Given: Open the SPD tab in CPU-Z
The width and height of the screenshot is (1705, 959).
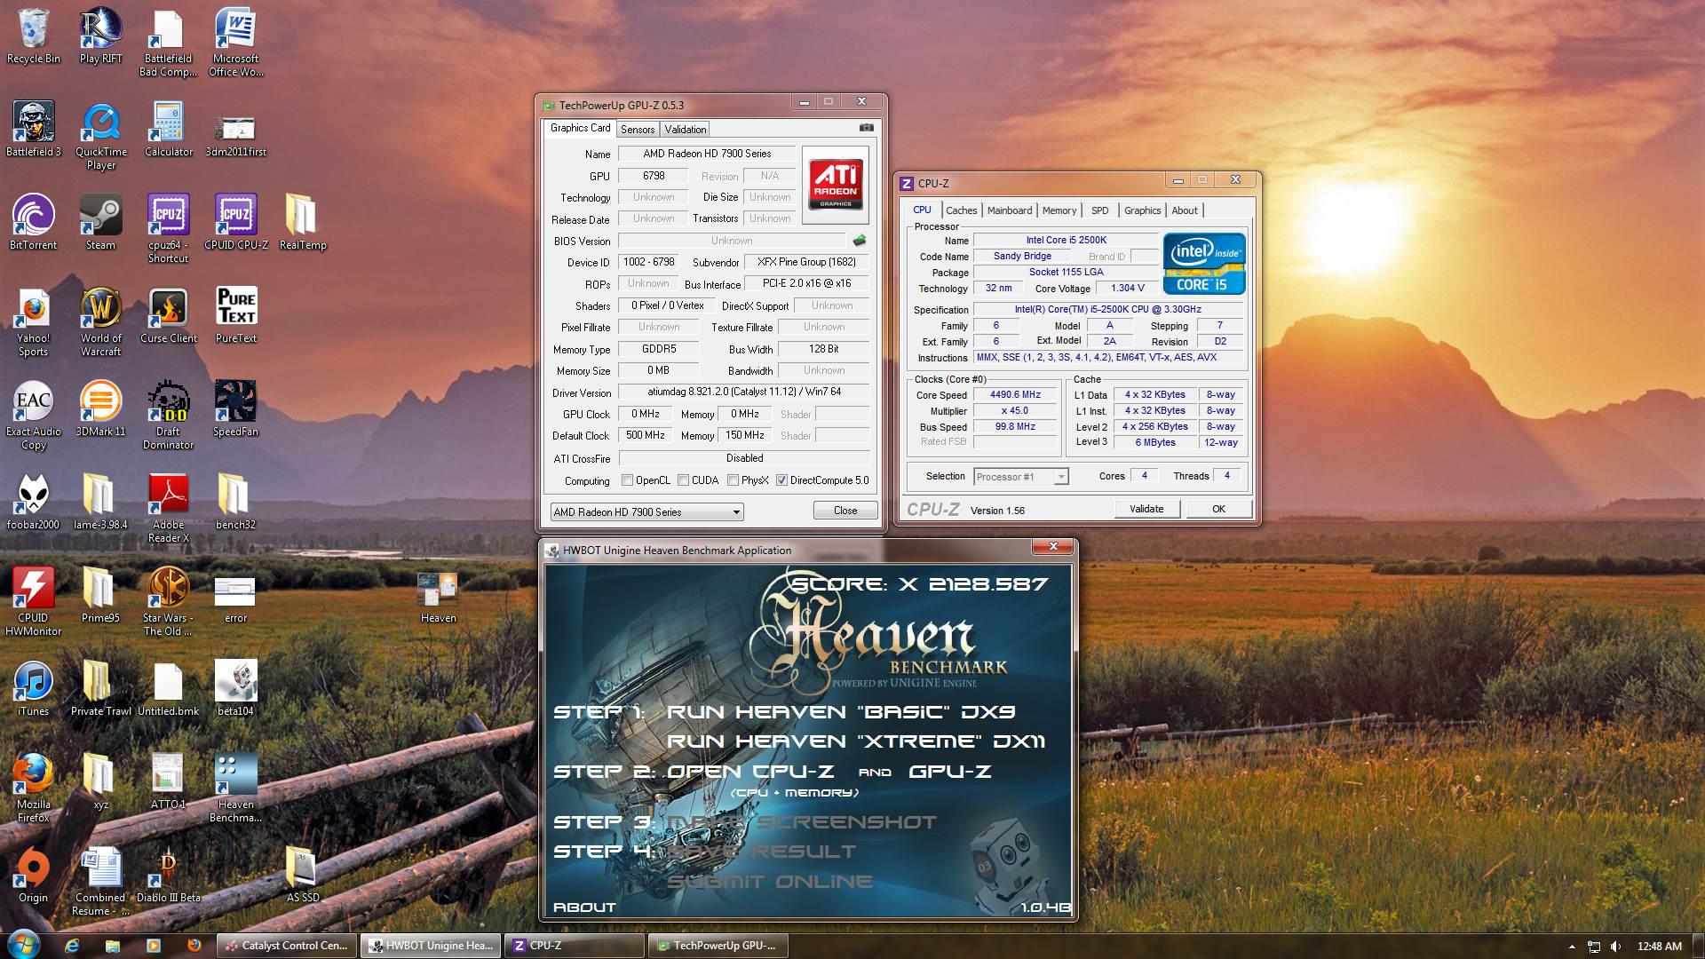Looking at the screenshot, I should 1100,210.
